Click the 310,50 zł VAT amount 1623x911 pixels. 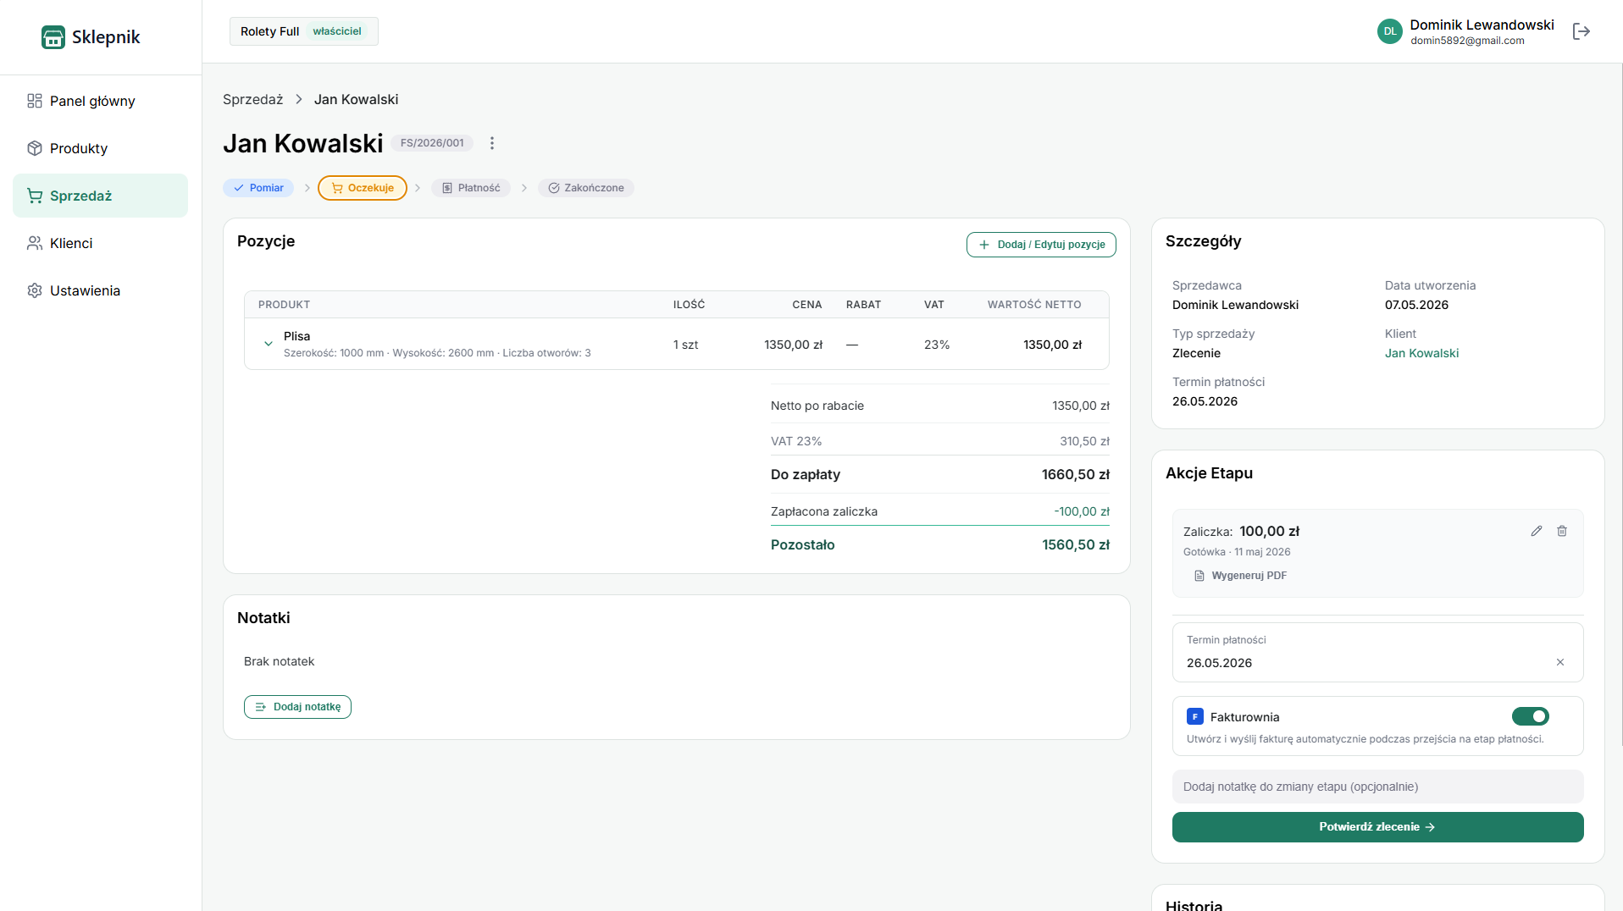click(x=1084, y=441)
